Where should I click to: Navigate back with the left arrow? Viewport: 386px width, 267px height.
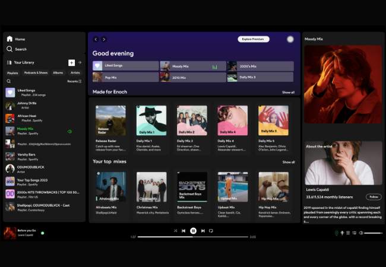point(96,39)
